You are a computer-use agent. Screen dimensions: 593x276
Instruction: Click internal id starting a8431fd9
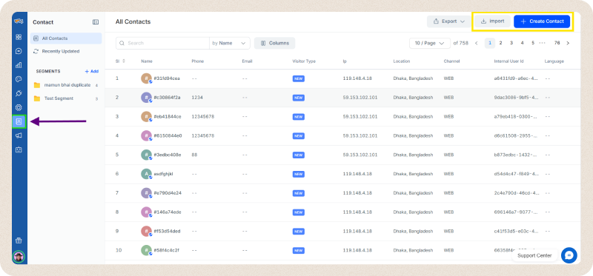(x=516, y=78)
